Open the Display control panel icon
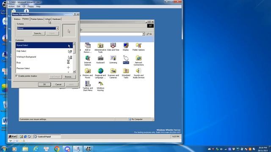Image resolution: width=271 pixels, height=152 pixels. pos(126,46)
